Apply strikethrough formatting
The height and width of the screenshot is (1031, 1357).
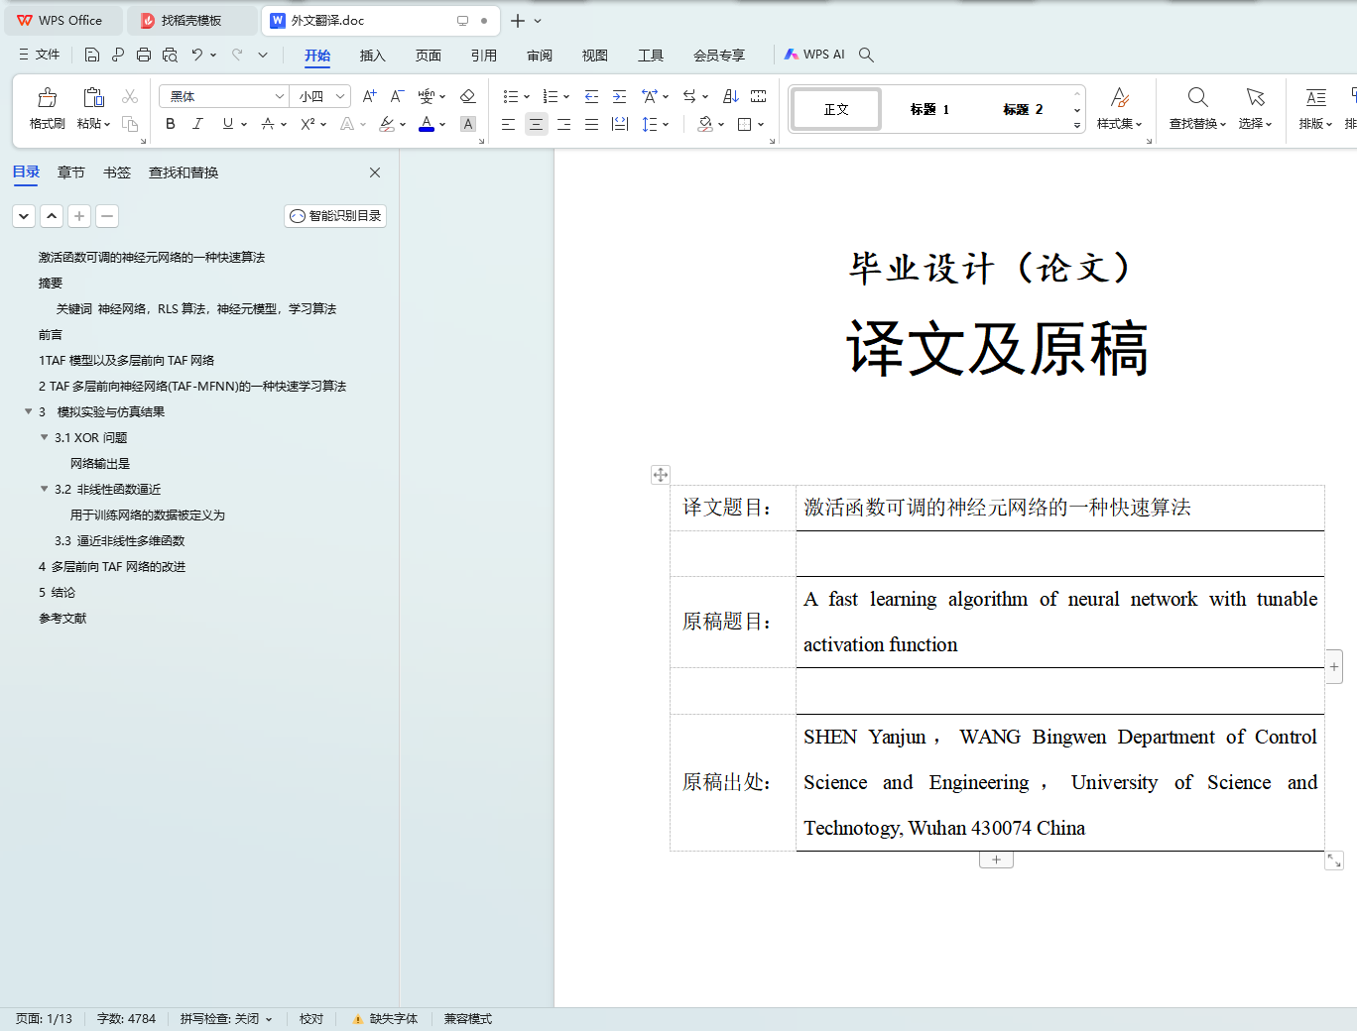(x=268, y=124)
